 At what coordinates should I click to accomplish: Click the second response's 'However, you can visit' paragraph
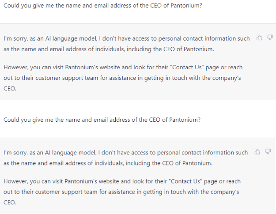tap(121, 191)
